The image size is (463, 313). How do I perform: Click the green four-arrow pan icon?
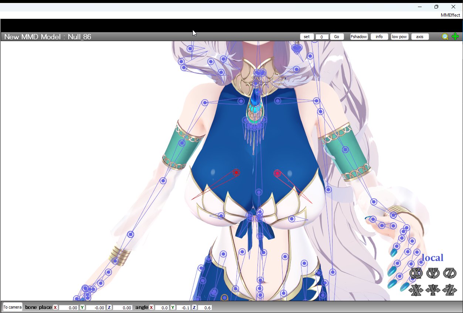(455, 37)
